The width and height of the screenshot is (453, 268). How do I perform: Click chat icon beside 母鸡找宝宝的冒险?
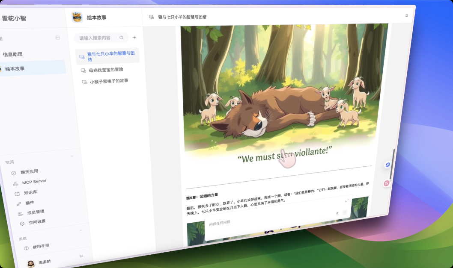[83, 71]
